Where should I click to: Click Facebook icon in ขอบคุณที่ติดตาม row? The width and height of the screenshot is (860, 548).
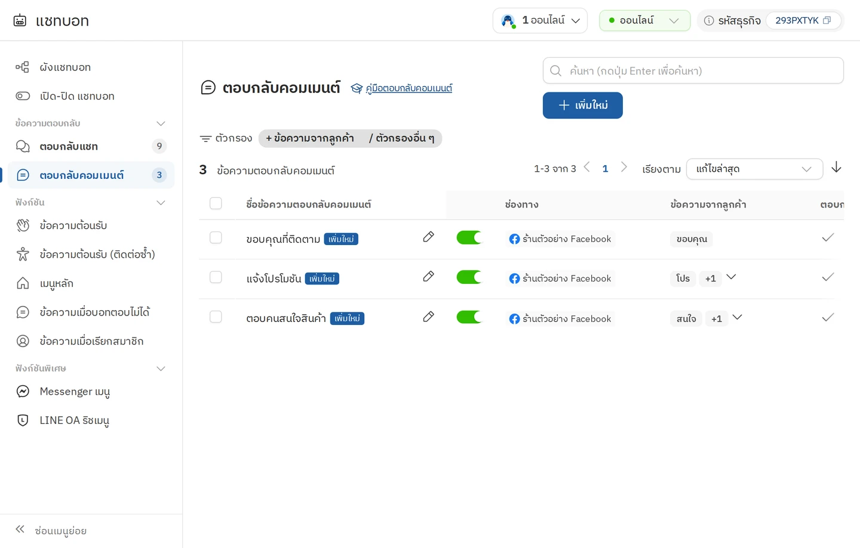pyautogui.click(x=514, y=239)
